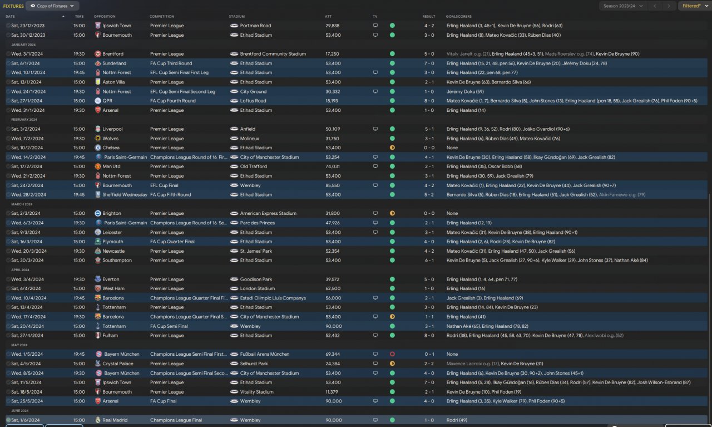Sort by the Opposition column header
712x427 pixels.
click(x=105, y=17)
